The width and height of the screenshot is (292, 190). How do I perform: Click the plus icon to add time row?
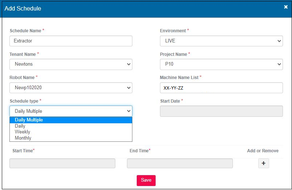point(263,164)
